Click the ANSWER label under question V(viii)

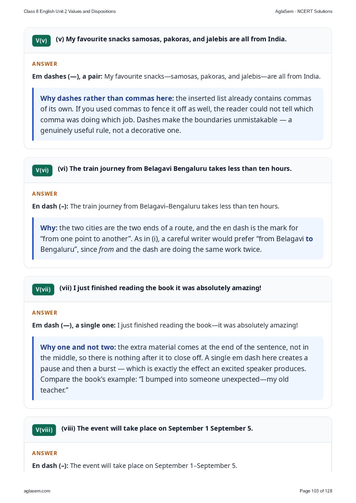point(45,453)
